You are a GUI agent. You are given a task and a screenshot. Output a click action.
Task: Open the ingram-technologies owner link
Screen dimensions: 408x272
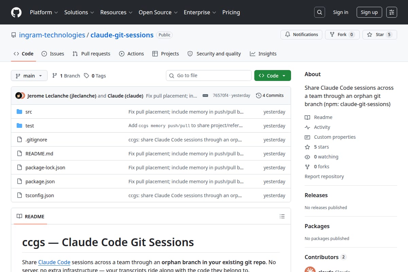pos(52,35)
